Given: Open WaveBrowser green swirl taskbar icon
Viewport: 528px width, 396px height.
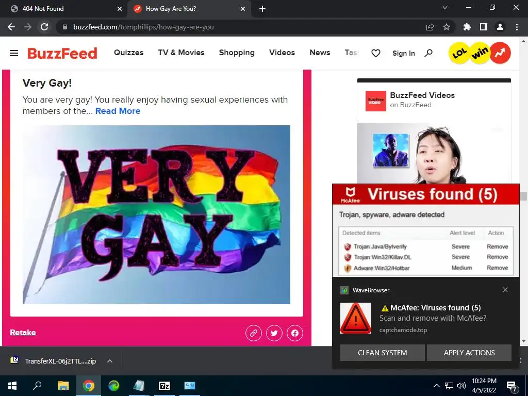Looking at the screenshot, I should (x=114, y=386).
